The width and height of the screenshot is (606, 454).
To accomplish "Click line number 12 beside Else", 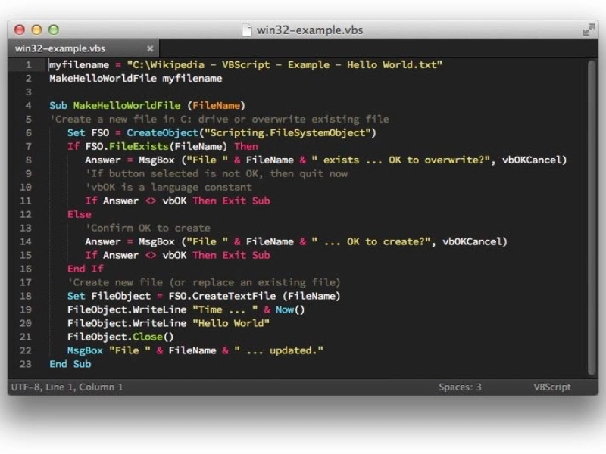I will tap(27, 214).
